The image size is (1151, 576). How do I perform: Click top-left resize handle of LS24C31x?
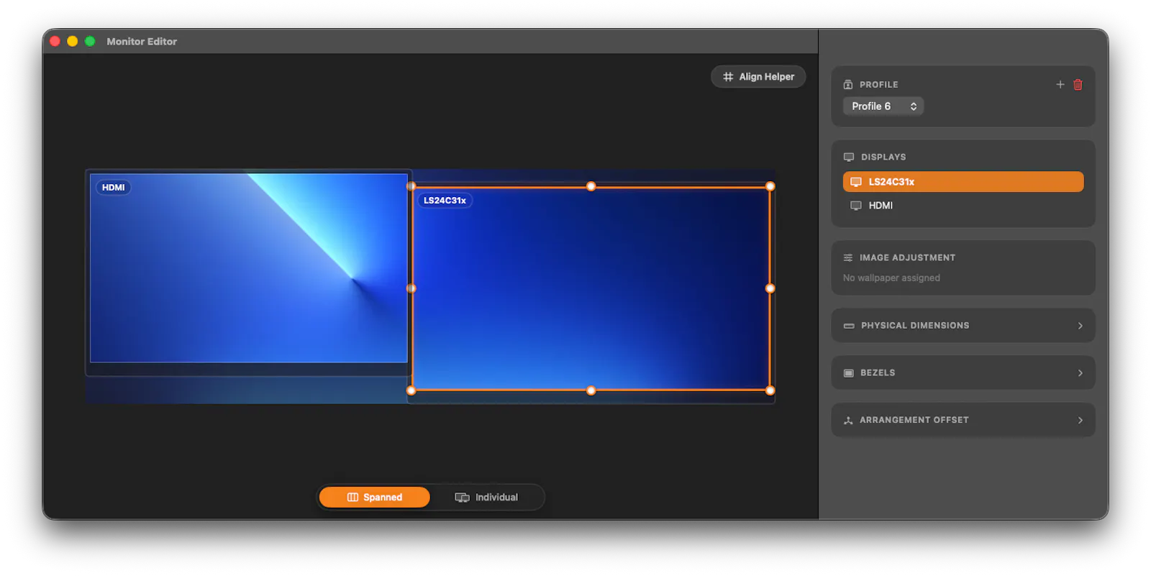411,186
